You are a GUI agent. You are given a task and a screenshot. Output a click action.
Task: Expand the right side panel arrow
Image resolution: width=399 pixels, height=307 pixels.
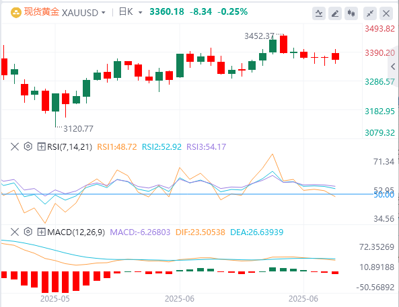pyautogui.click(x=393, y=67)
